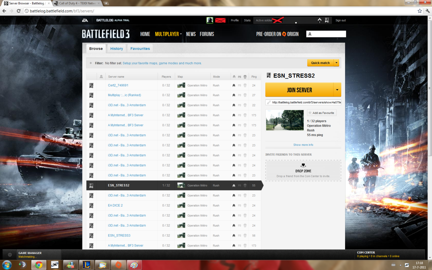Toggle Add as Favourite for ESN_STRESS2
The width and height of the screenshot is (432, 270).
[x=322, y=113]
